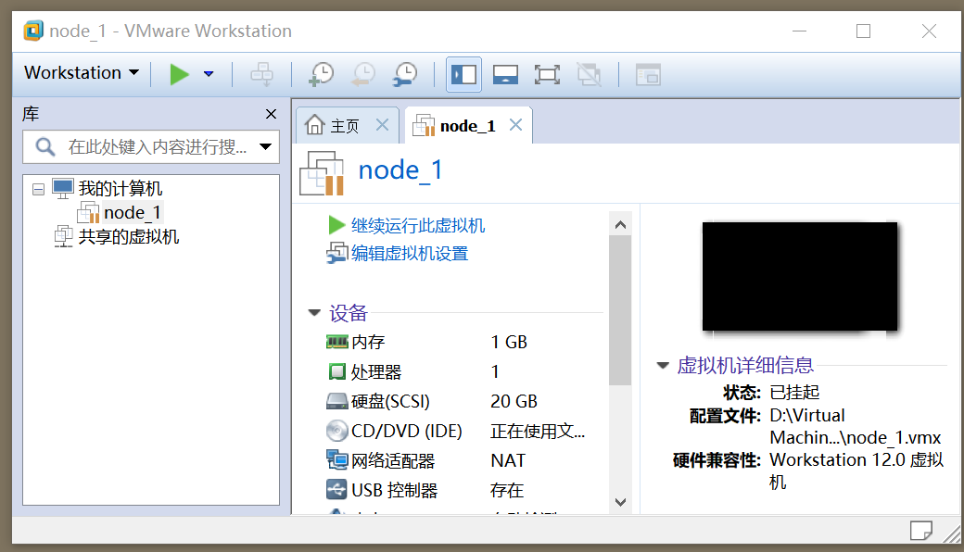This screenshot has width=964, height=552.
Task: Close the library panel (库)
Action: 271,114
